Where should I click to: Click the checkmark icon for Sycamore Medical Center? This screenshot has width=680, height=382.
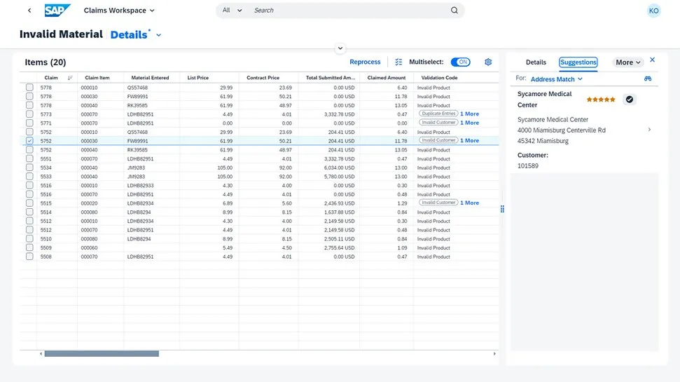tap(630, 100)
